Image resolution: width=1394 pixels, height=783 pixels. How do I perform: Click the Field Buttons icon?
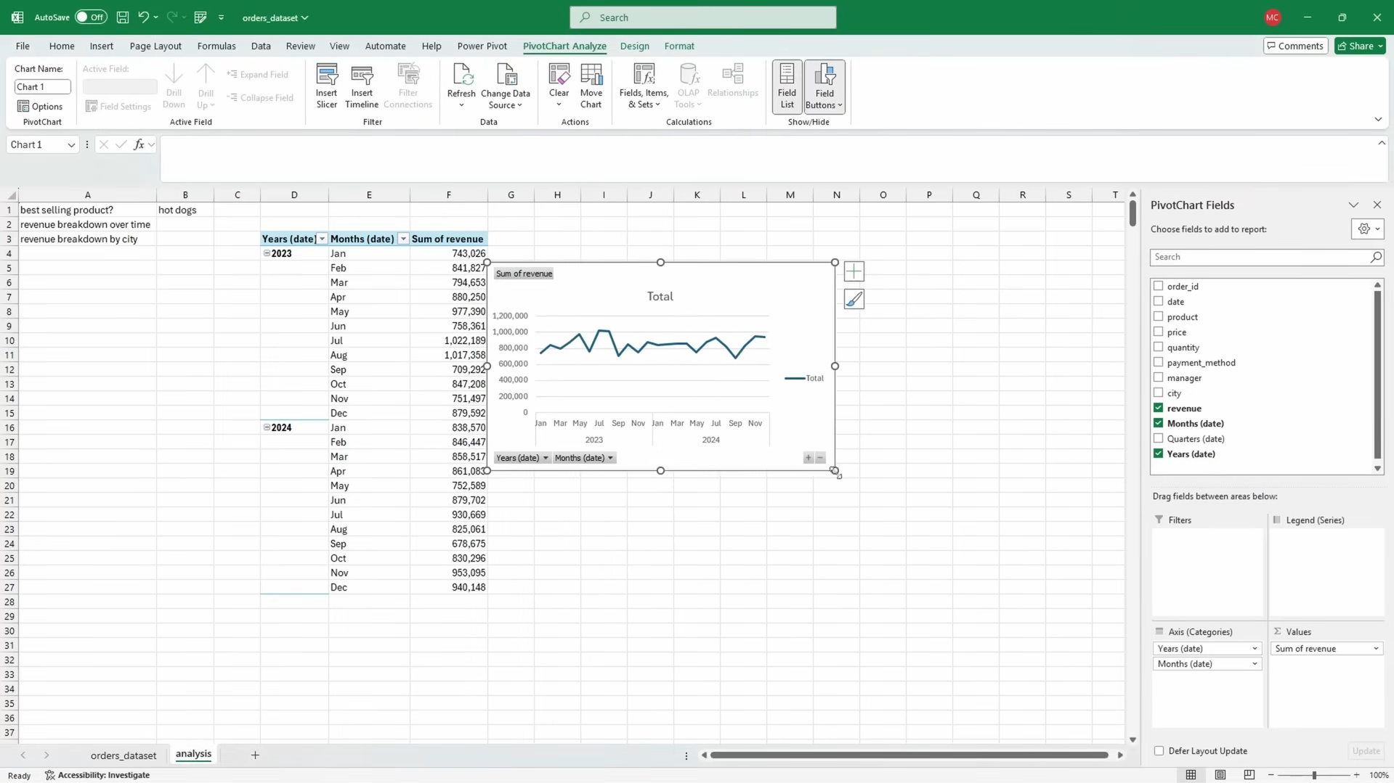(x=824, y=86)
